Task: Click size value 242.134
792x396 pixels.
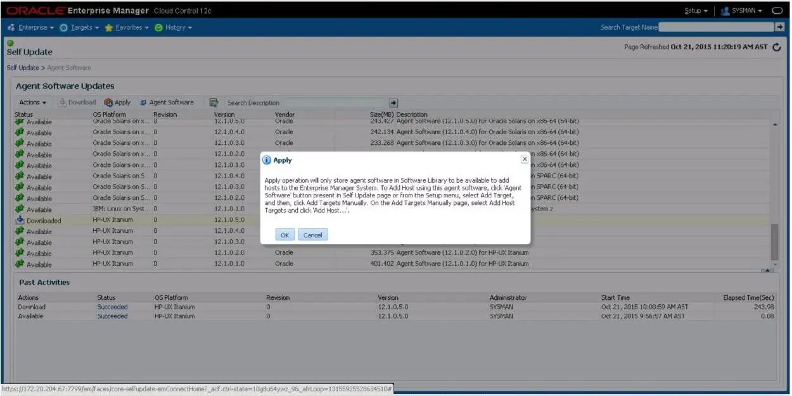Action: pyautogui.click(x=382, y=132)
